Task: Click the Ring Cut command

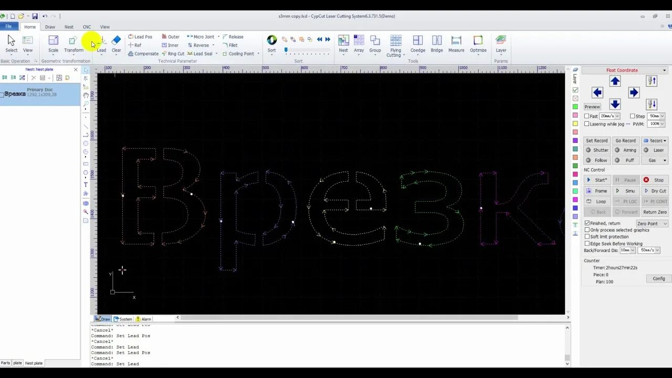Action: pyautogui.click(x=173, y=54)
